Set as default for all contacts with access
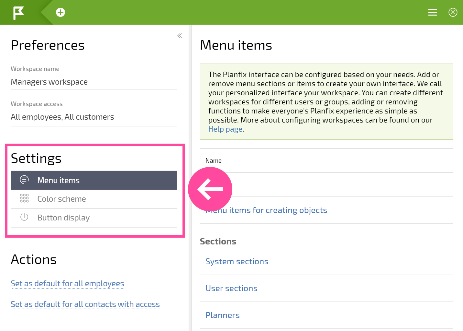Image resolution: width=463 pixels, height=331 pixels. click(x=85, y=304)
